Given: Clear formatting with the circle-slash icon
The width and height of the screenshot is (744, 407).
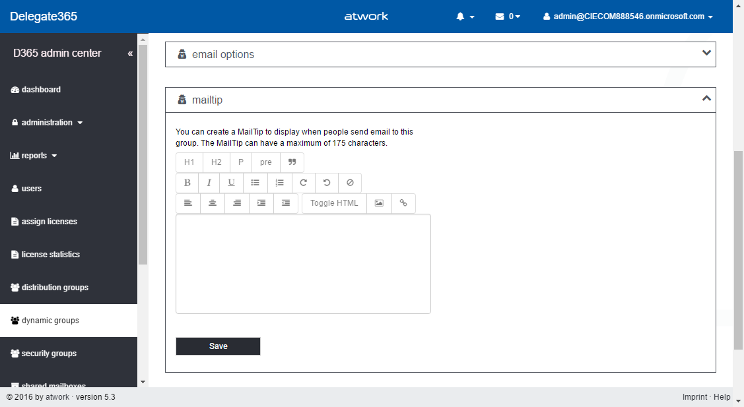Looking at the screenshot, I should pos(350,183).
